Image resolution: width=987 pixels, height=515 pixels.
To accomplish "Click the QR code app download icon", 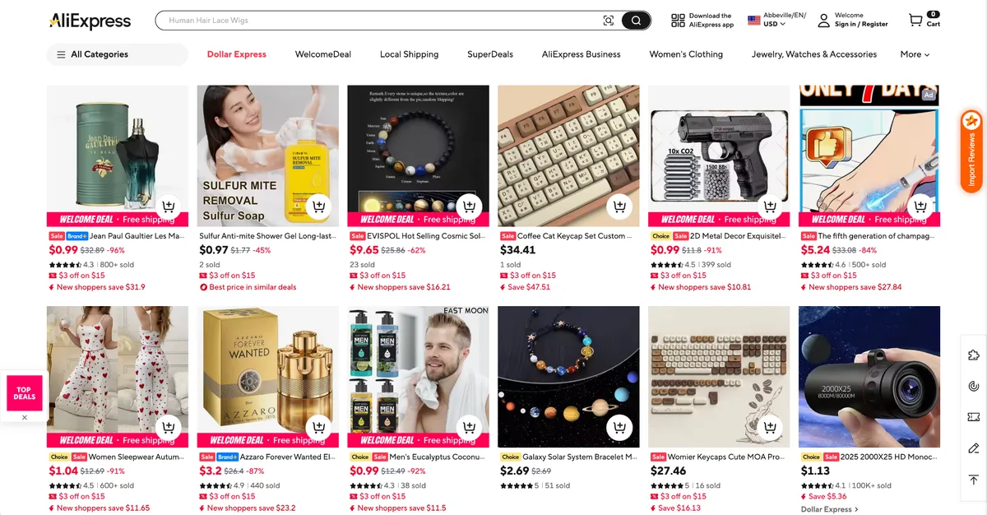I will tap(678, 21).
